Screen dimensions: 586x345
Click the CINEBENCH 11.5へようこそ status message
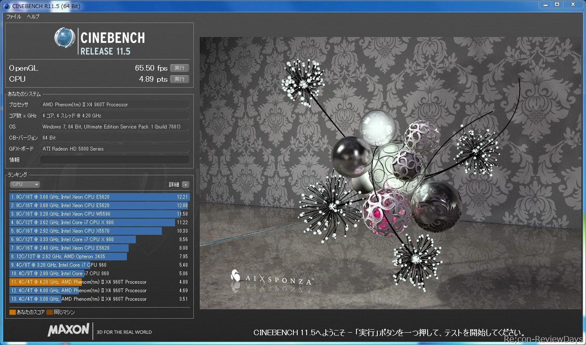pos(389,333)
